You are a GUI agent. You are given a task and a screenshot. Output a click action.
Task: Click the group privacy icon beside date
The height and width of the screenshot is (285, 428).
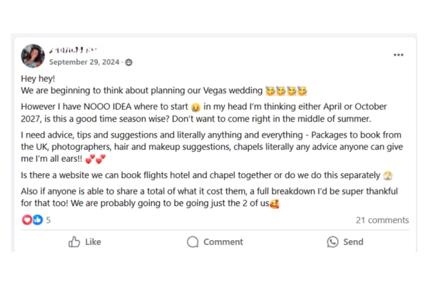coord(129,63)
